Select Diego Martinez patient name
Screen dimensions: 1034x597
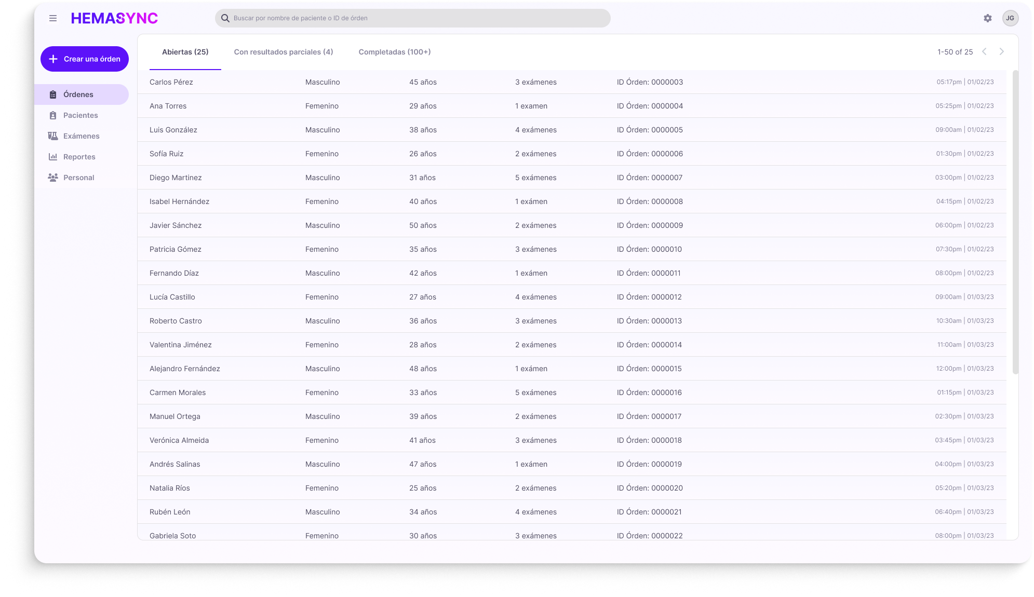tap(176, 178)
